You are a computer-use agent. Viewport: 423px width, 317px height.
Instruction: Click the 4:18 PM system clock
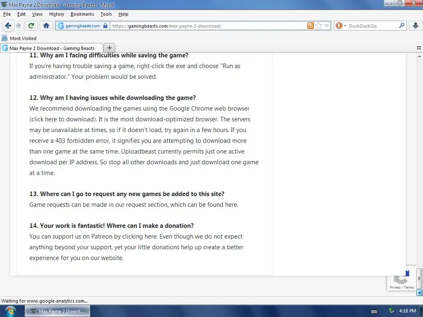pyautogui.click(x=407, y=311)
